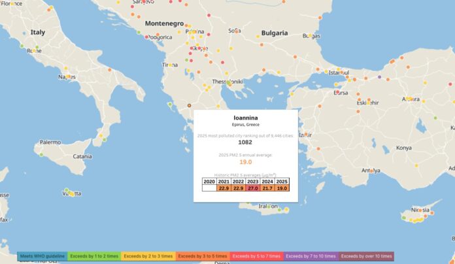Viewport: 455px width, 264px height.
Task: Click 'Exceeds by 7 to 10 times' legend swatch
Action: 311,256
